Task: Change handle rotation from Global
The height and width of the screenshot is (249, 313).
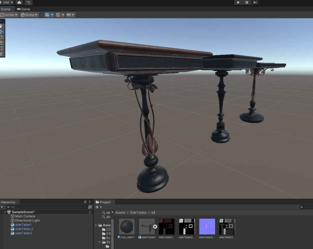Action: click(29, 15)
